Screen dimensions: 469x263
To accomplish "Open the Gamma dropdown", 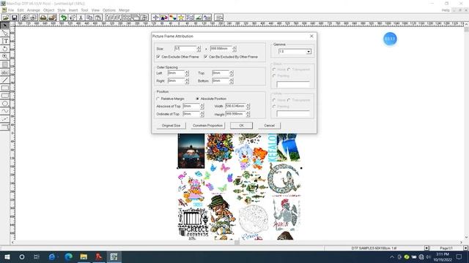I will [309, 52].
